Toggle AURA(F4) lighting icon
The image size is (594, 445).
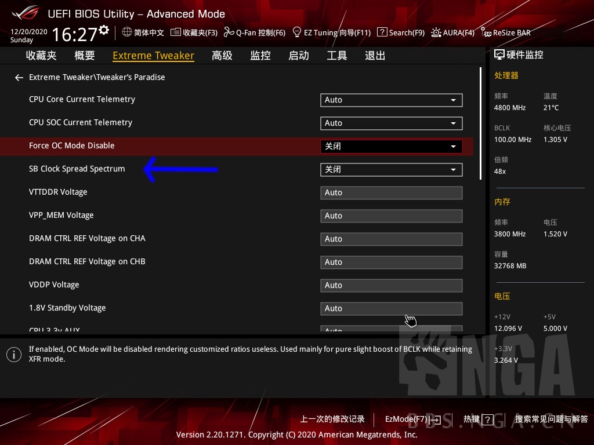pos(436,32)
